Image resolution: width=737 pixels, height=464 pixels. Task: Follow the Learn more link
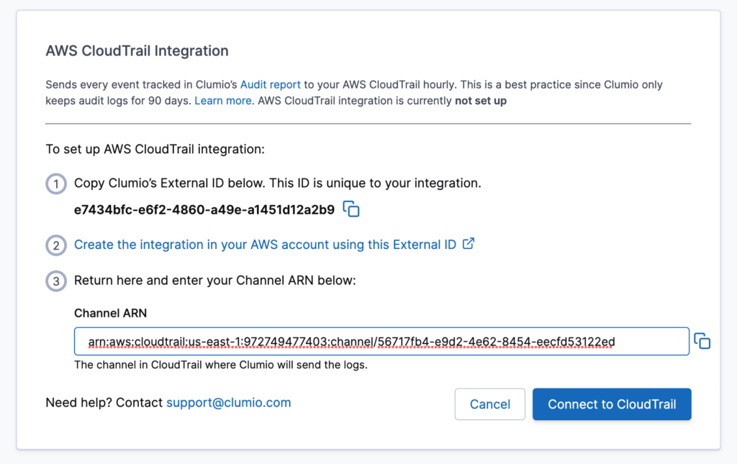(x=225, y=101)
